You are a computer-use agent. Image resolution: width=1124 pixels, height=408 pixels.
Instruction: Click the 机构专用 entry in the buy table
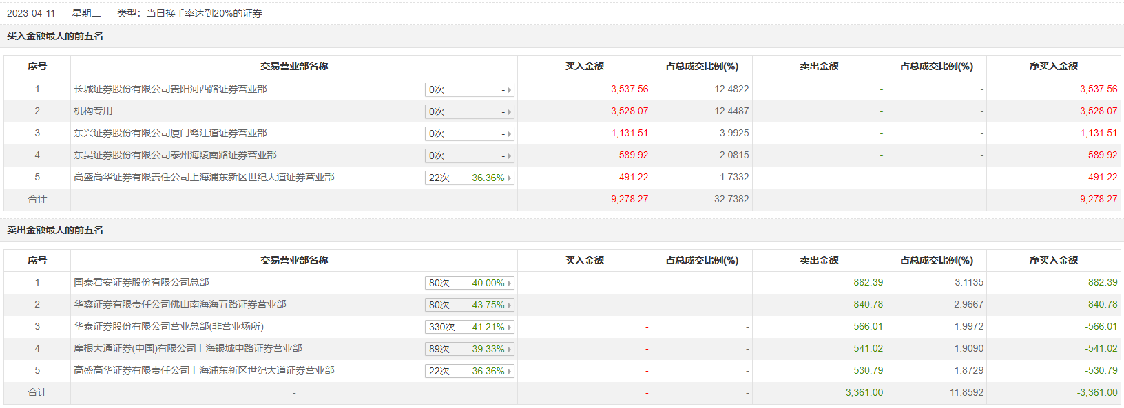click(x=93, y=111)
